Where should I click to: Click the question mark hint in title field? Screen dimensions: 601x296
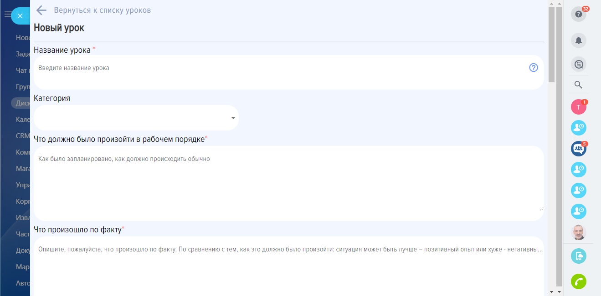[x=534, y=68]
